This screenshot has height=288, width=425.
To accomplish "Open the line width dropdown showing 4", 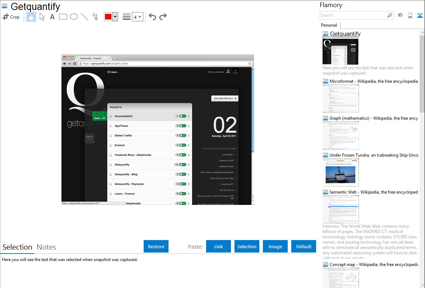I will point(137,17).
